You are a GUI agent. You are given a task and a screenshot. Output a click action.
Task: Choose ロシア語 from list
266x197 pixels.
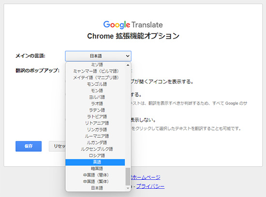pos(95,156)
